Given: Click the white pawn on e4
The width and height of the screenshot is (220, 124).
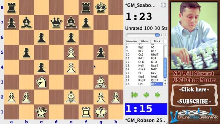Looking at the screenshot, I should click(x=71, y=68).
